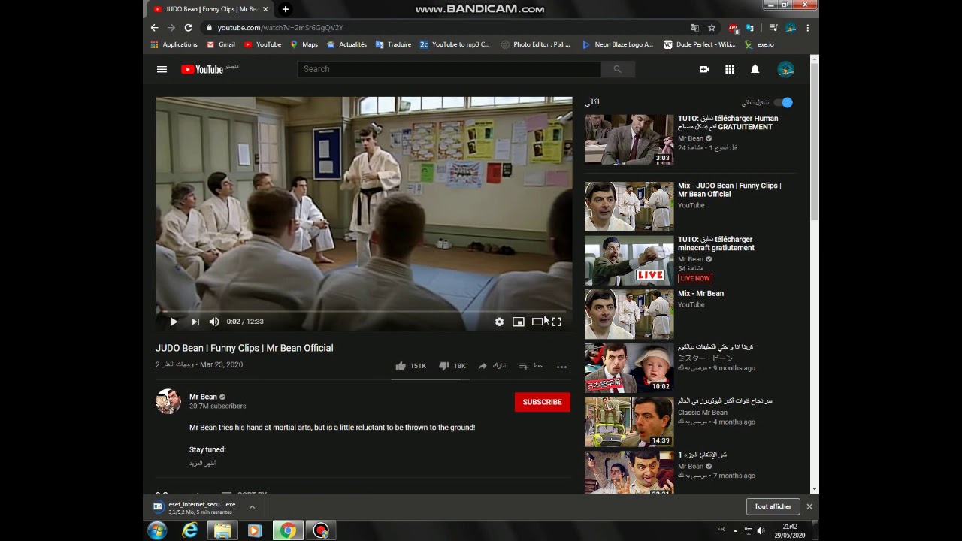The width and height of the screenshot is (962, 541).
Task: Reload the page
Action: [188, 28]
